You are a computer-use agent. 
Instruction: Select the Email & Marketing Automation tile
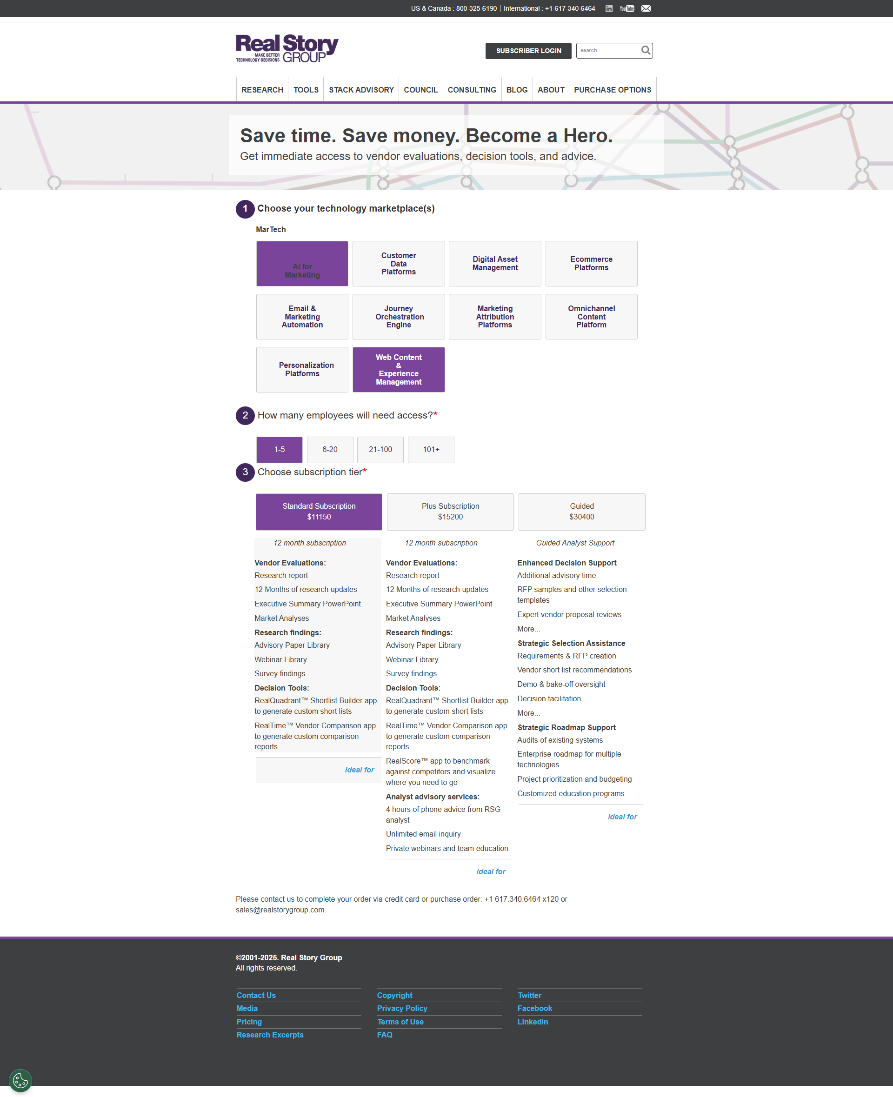point(302,316)
